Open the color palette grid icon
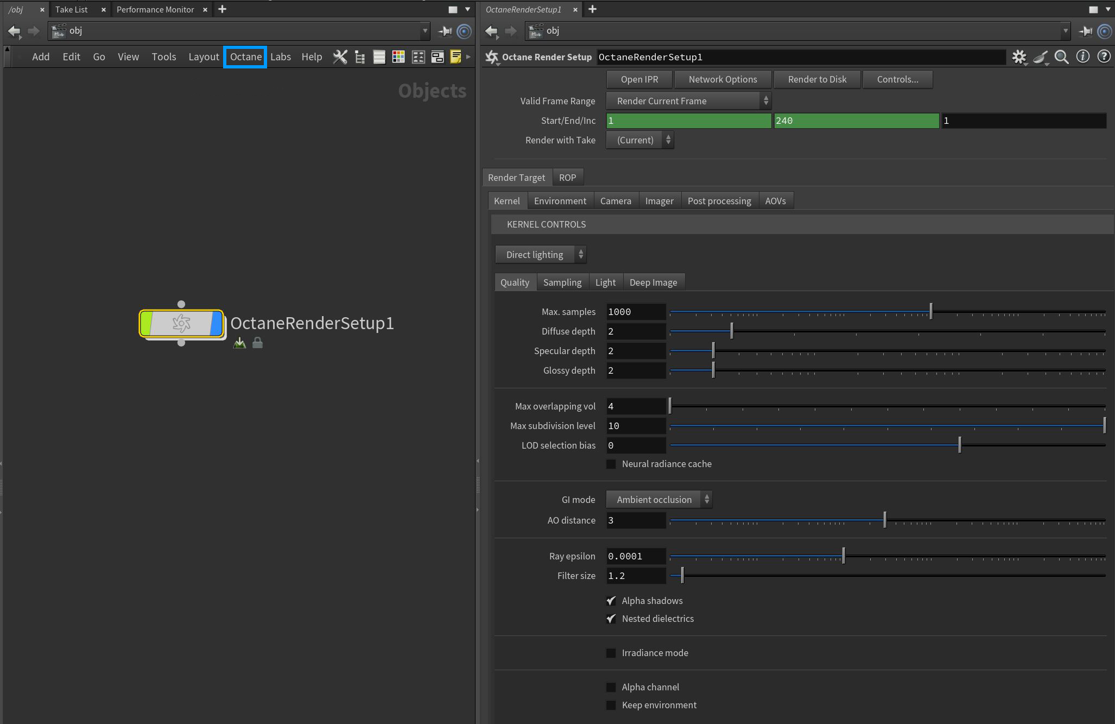This screenshot has width=1115, height=724. coord(398,57)
